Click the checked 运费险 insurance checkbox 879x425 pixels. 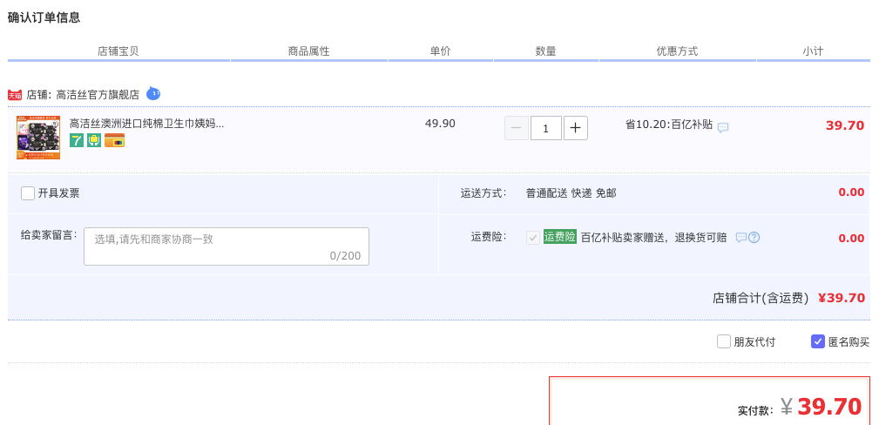(x=532, y=238)
